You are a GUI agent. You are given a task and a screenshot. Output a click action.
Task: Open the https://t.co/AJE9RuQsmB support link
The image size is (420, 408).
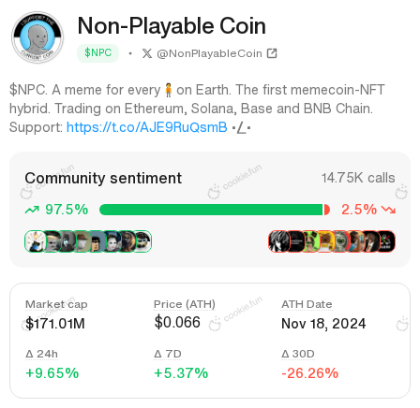pos(147,127)
